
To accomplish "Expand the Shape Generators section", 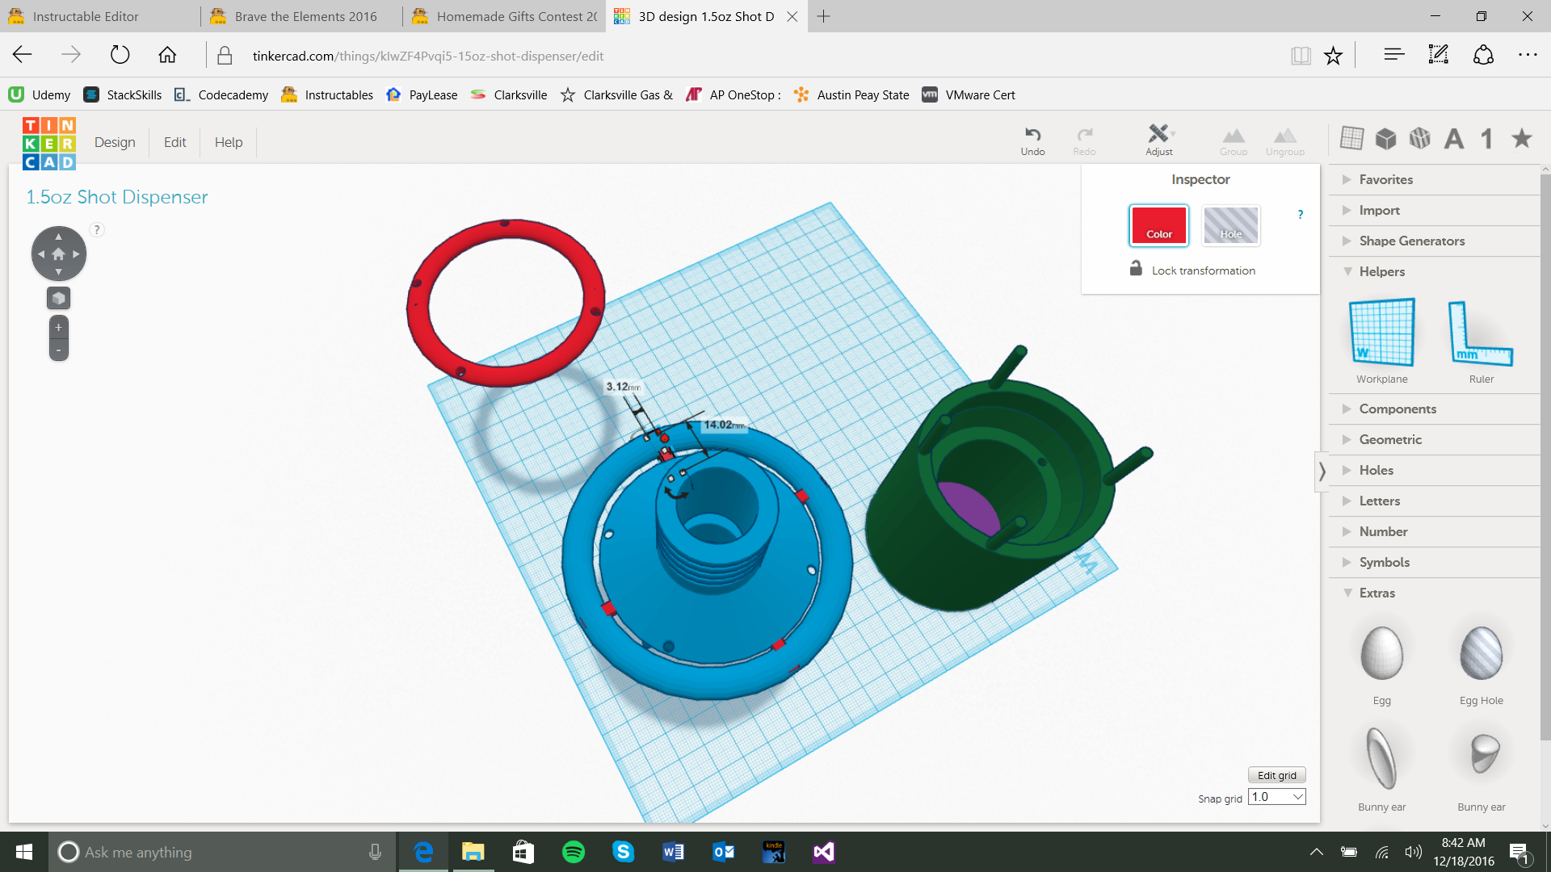I will click(x=1411, y=241).
